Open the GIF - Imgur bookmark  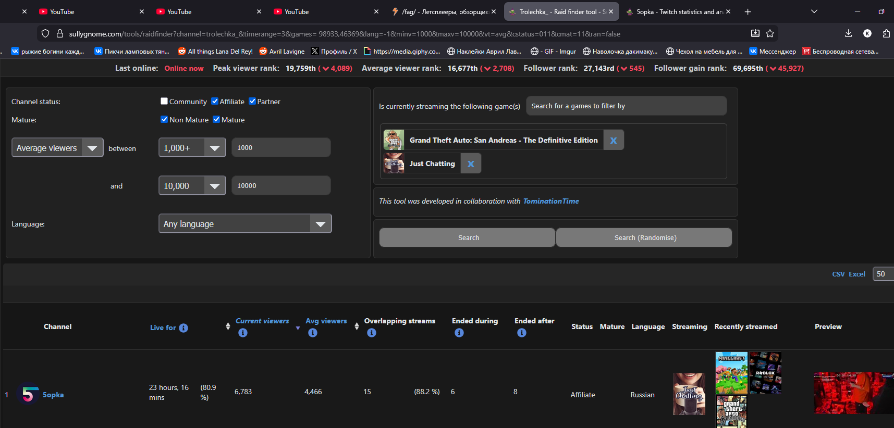[x=553, y=51]
